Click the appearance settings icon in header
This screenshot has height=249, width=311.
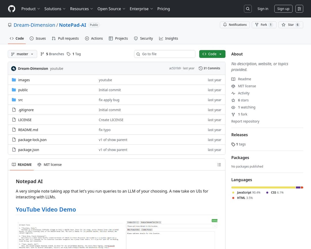pos(299,9)
